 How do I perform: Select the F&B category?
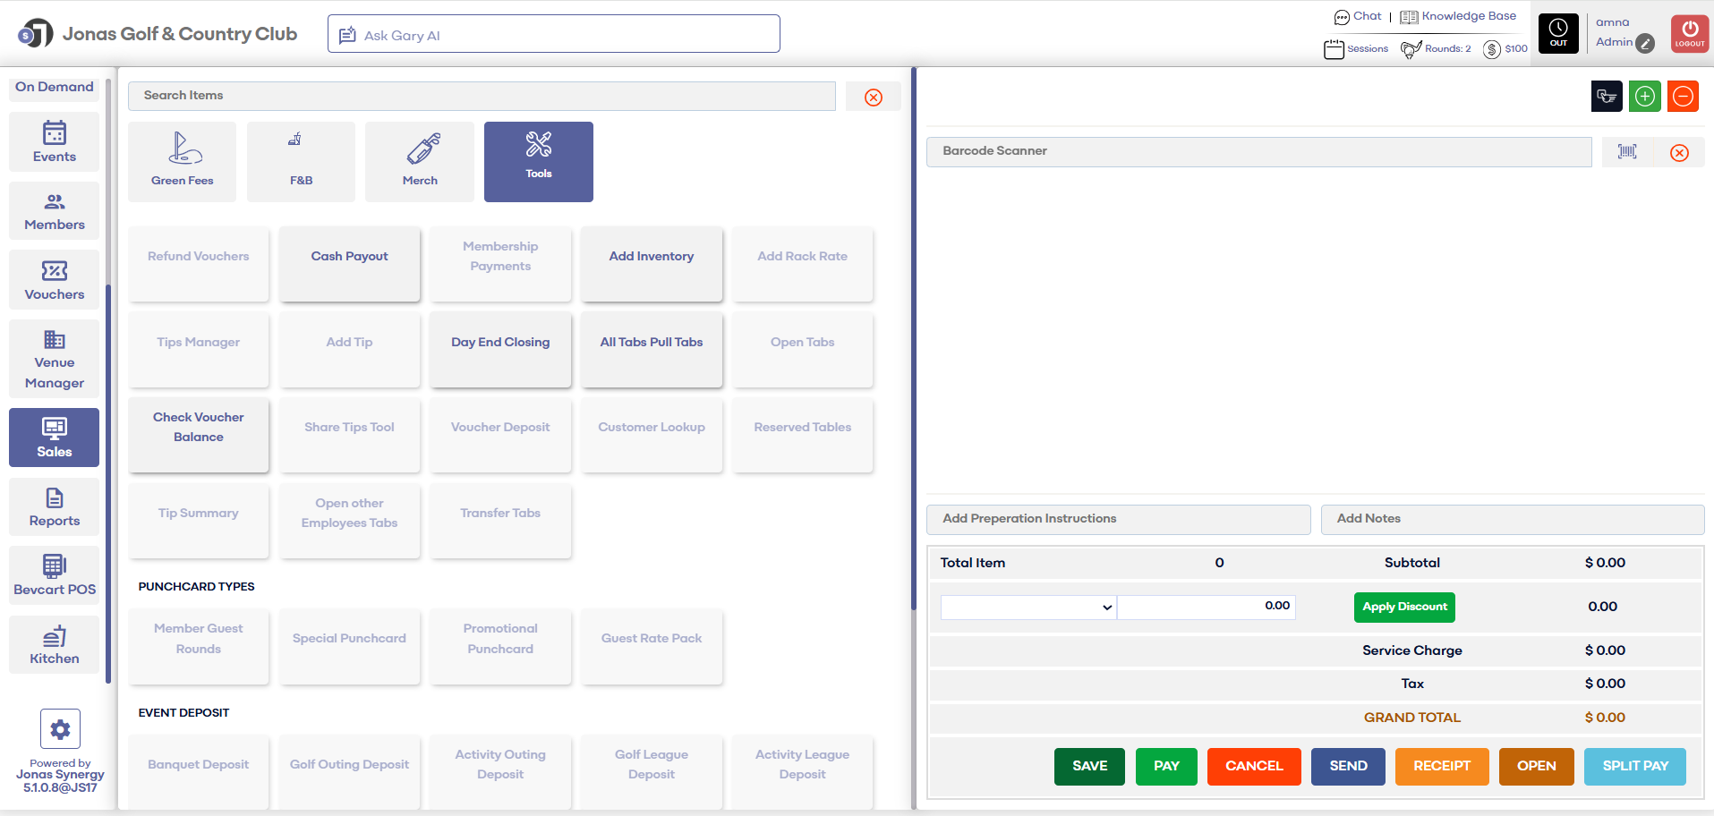point(301,162)
